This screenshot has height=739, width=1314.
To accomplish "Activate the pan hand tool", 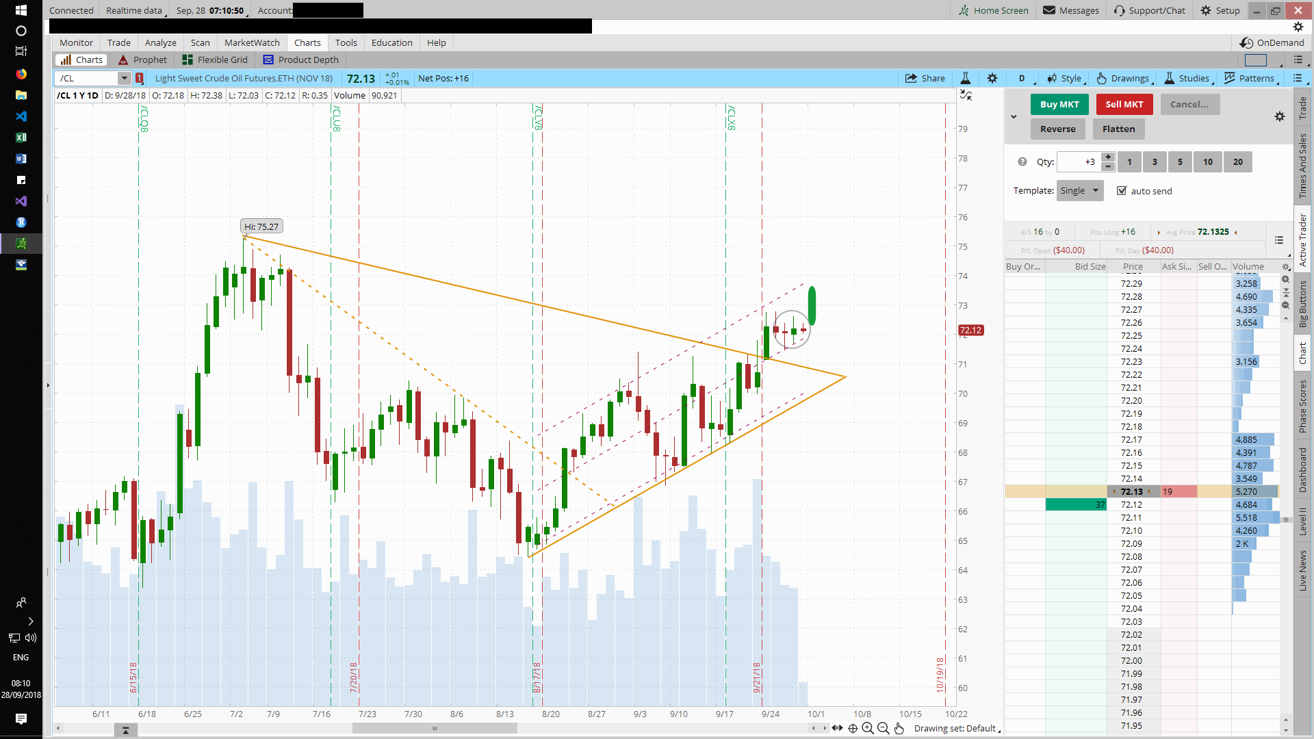I will tap(899, 728).
